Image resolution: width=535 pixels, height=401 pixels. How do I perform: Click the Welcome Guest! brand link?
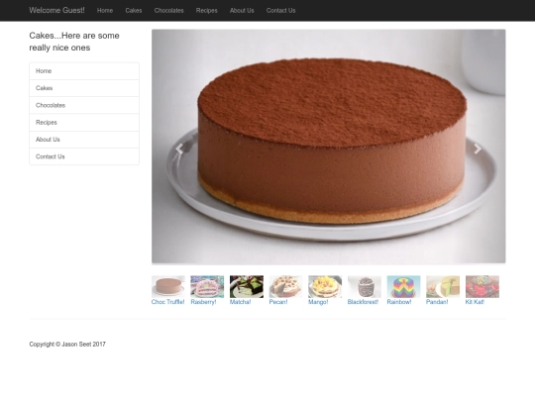pyautogui.click(x=57, y=10)
